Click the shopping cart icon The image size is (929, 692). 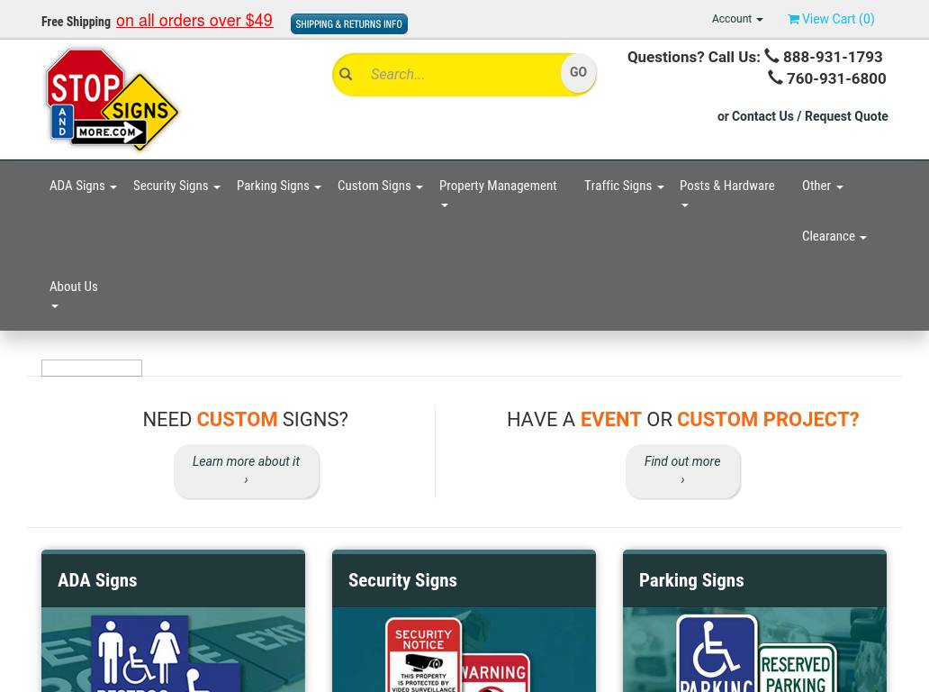(793, 19)
